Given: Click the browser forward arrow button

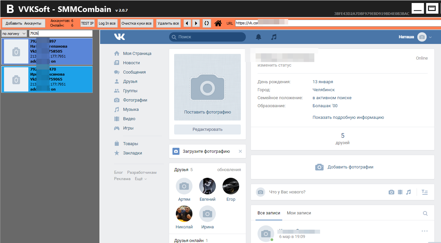Looking at the screenshot, I should (196, 23).
